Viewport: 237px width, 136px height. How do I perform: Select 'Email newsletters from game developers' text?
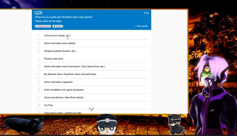[x=64, y=90]
